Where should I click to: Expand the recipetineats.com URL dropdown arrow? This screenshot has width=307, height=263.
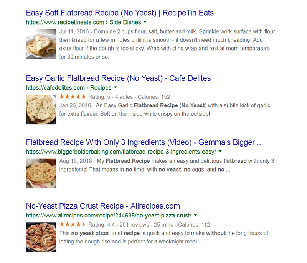point(145,22)
